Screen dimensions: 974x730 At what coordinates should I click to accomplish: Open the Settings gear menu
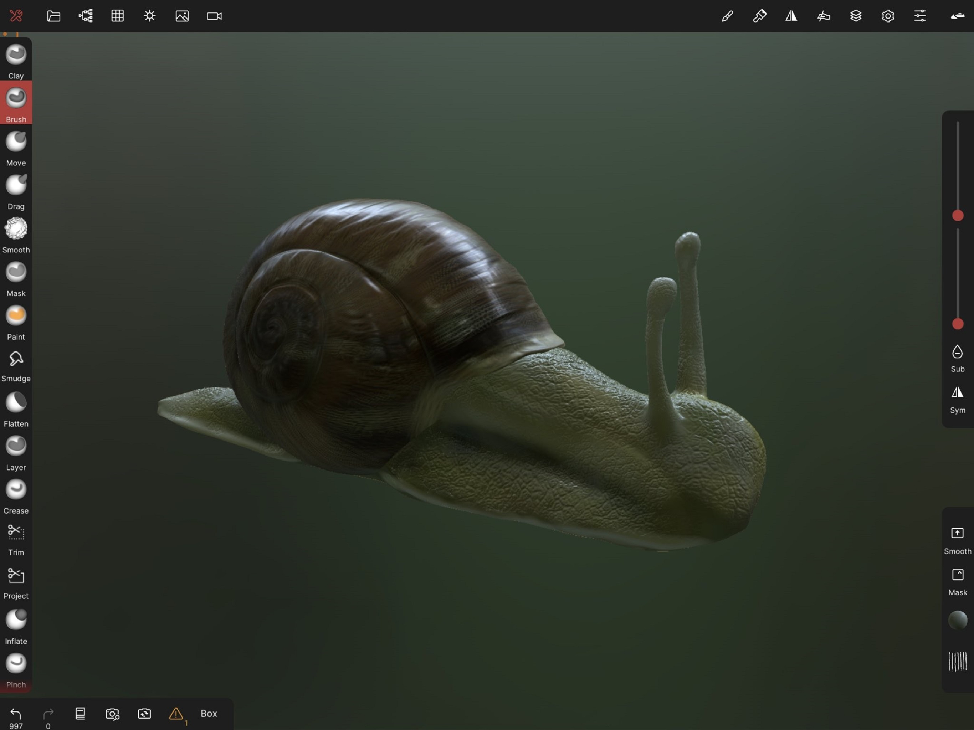pyautogui.click(x=888, y=16)
